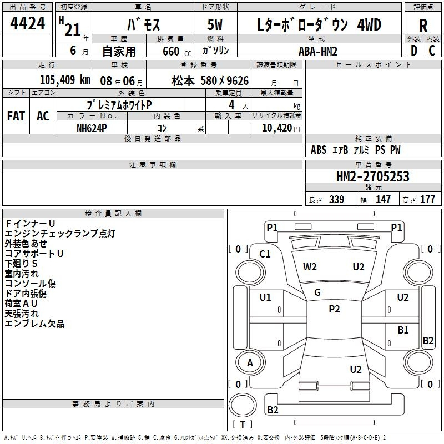Click displacement value 660 cc

pyautogui.click(x=176, y=51)
